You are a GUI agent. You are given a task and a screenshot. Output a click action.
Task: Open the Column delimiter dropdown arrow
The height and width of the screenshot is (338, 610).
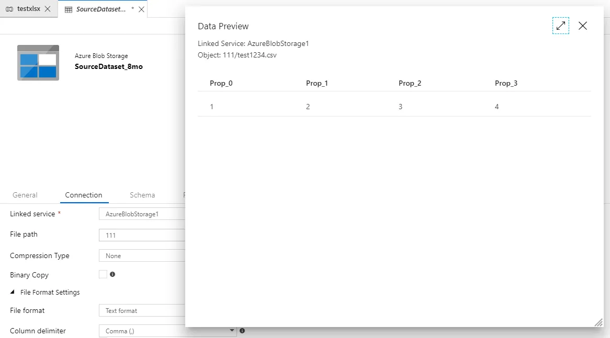(x=232, y=331)
